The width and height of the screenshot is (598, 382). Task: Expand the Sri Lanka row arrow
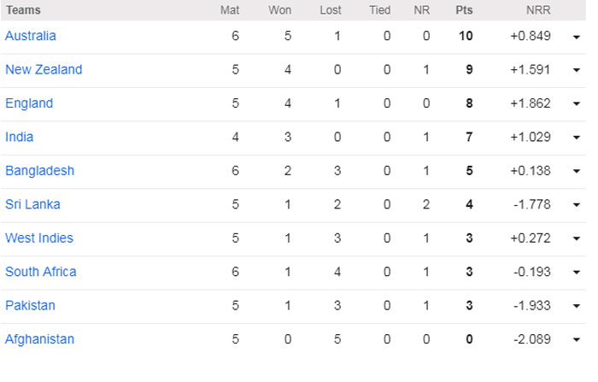pos(577,205)
